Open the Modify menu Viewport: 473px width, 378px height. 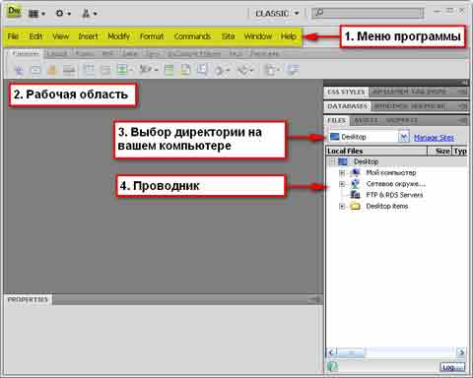click(119, 36)
